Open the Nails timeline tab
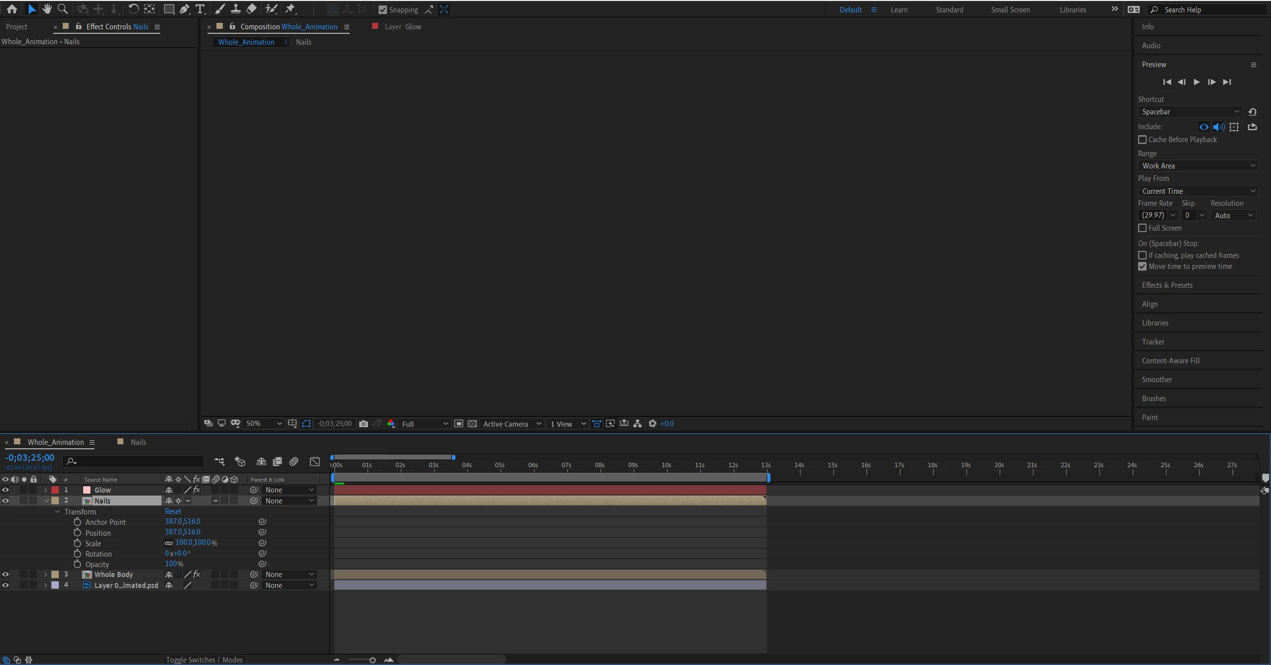Viewport: 1271px width, 665px height. (138, 442)
